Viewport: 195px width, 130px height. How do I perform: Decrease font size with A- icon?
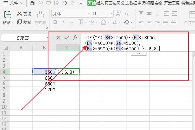127,14
